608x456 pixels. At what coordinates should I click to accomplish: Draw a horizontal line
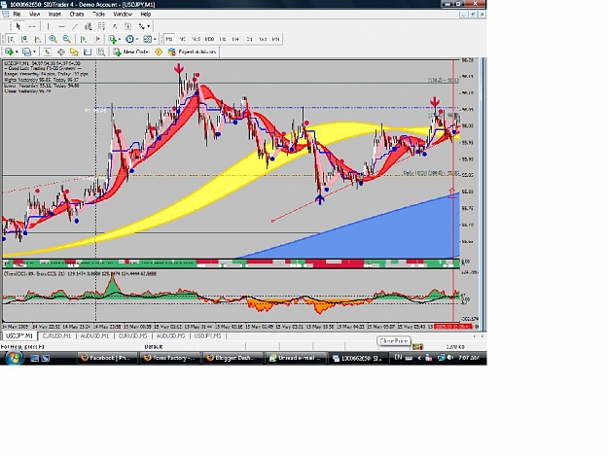pyautogui.click(x=61, y=26)
